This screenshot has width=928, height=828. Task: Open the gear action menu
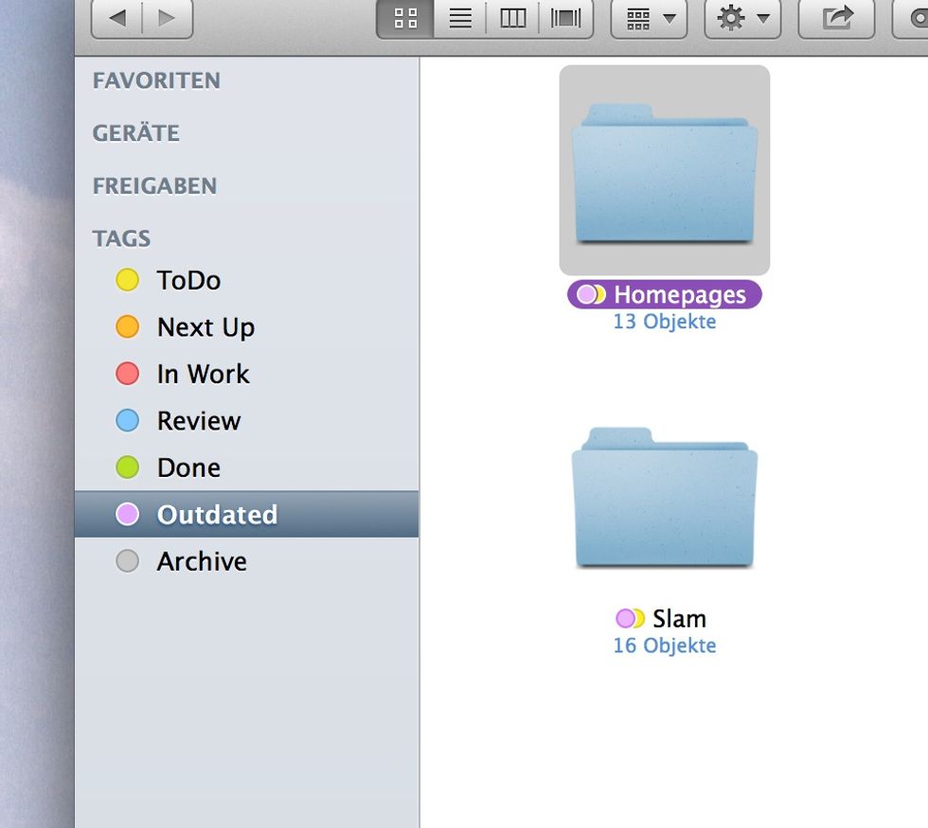(x=742, y=18)
